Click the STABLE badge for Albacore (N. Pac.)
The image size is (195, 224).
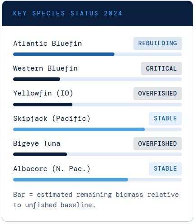pyautogui.click(x=165, y=169)
